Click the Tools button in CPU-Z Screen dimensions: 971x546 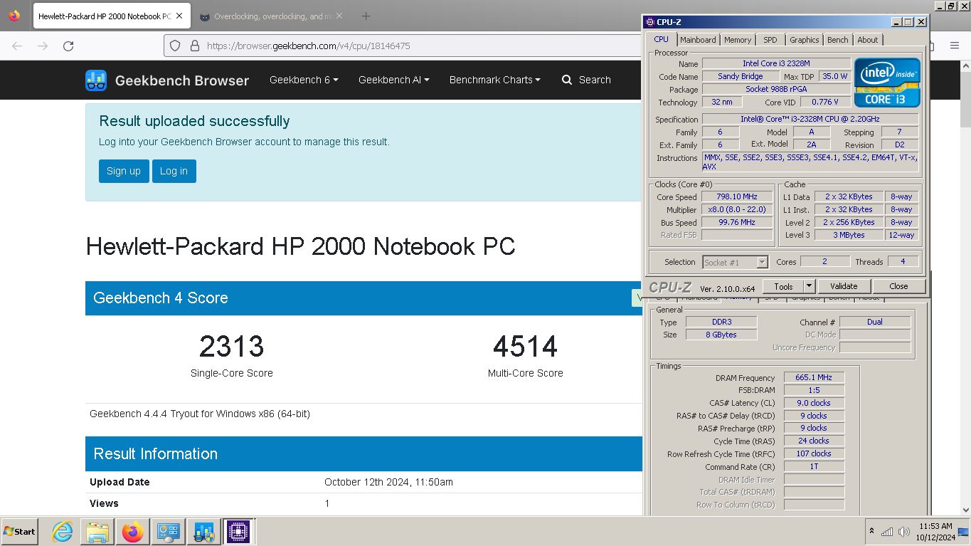[783, 286]
